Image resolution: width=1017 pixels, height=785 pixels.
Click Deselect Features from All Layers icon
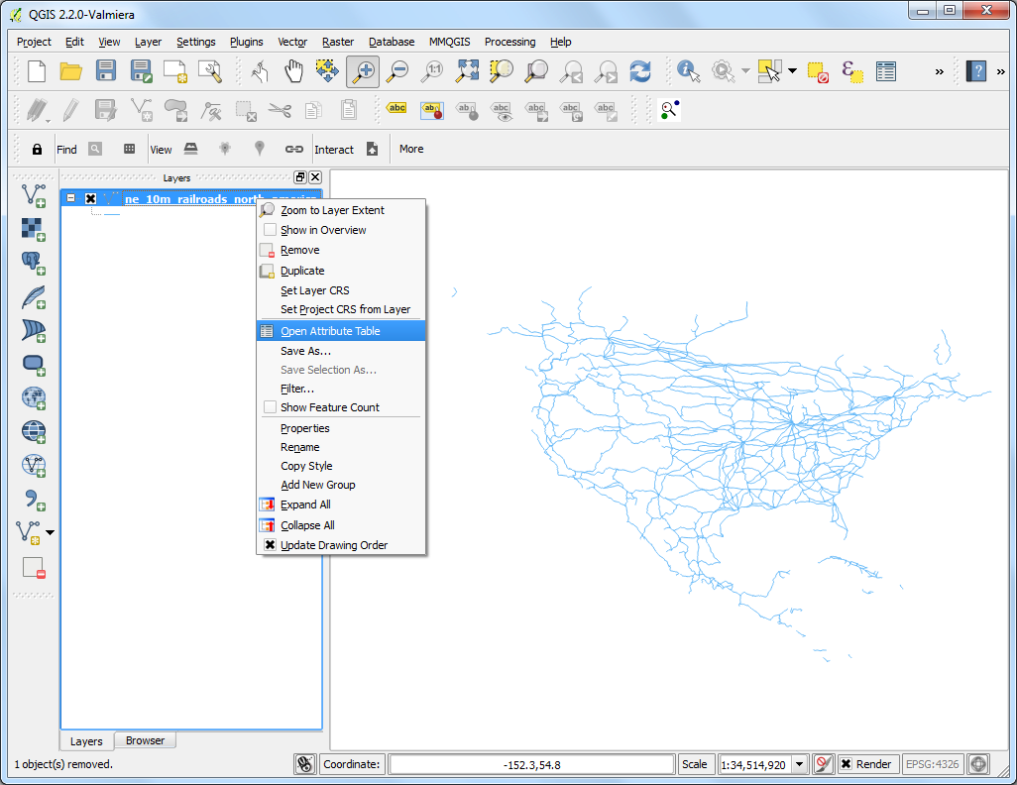(x=817, y=71)
